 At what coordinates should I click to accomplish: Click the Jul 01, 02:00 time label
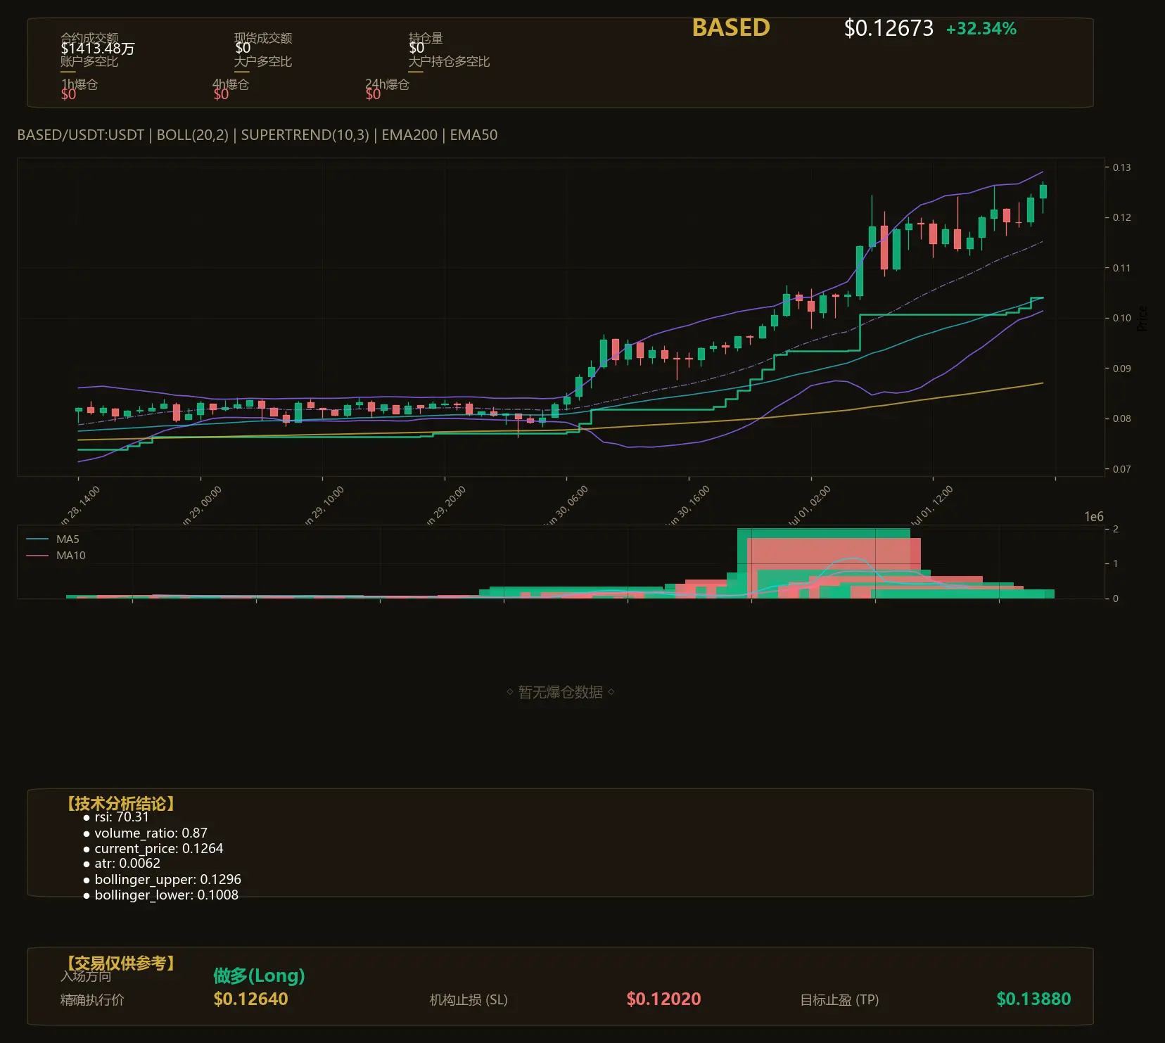point(810,506)
